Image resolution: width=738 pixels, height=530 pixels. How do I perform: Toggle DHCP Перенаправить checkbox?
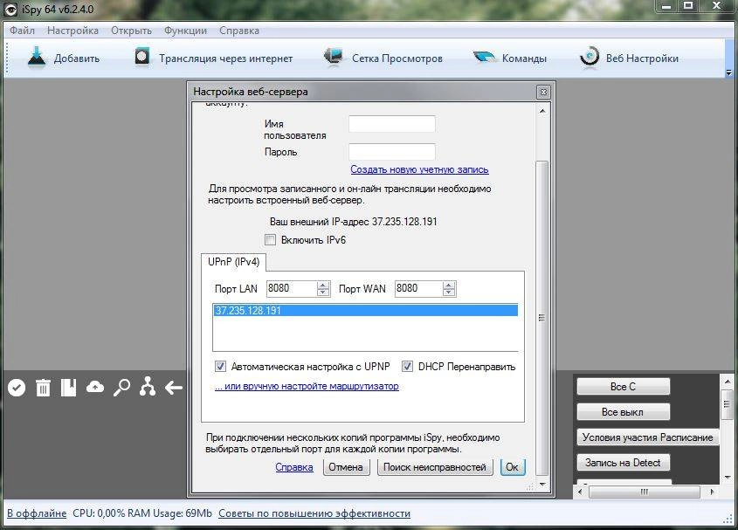[407, 366]
